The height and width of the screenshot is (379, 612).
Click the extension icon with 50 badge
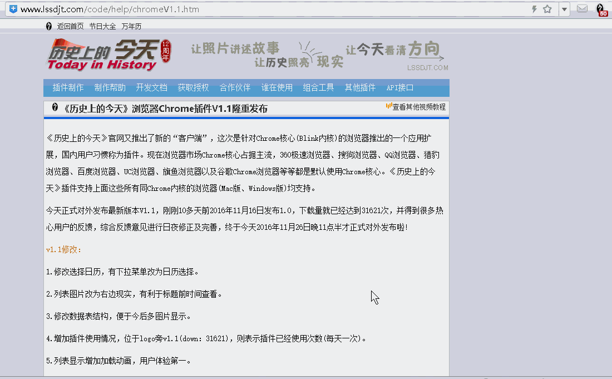click(x=601, y=10)
